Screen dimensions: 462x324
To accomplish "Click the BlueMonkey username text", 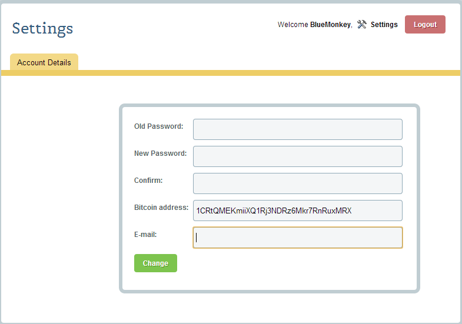I will point(330,25).
